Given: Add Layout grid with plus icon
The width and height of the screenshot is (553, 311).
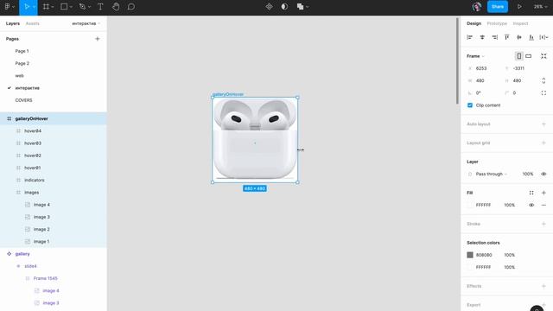Looking at the screenshot, I should click(x=543, y=143).
